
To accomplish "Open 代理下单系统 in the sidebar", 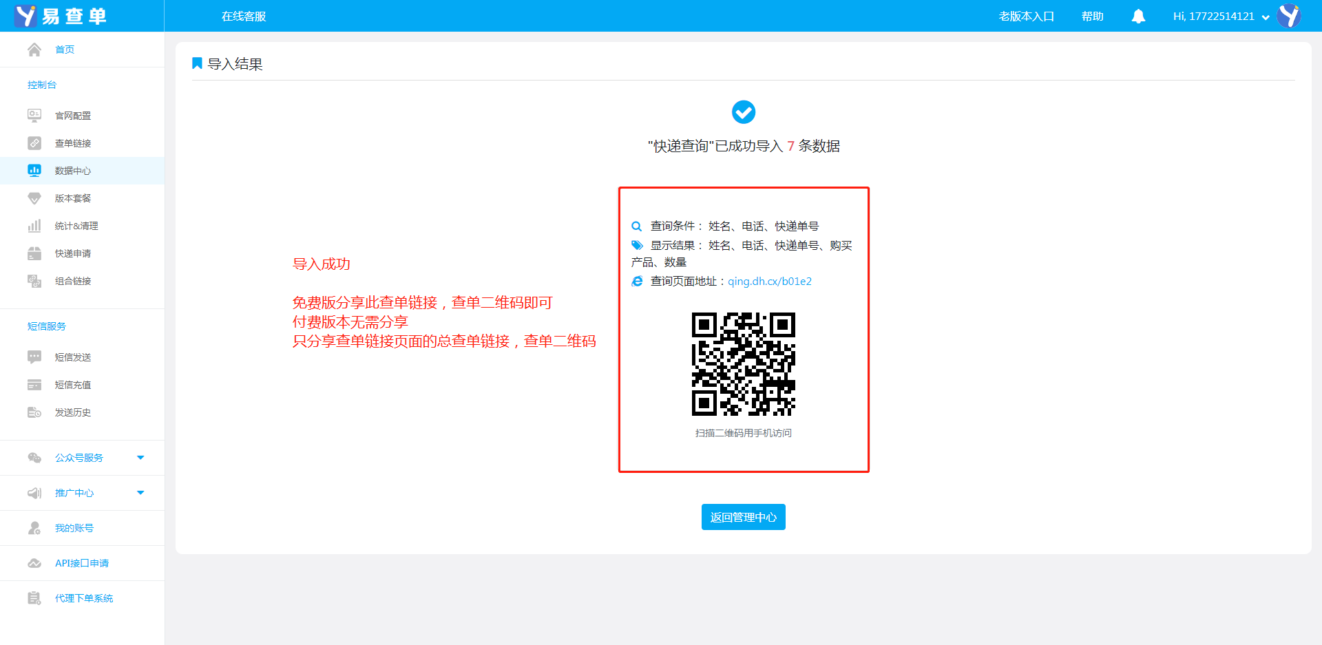I will 84,598.
